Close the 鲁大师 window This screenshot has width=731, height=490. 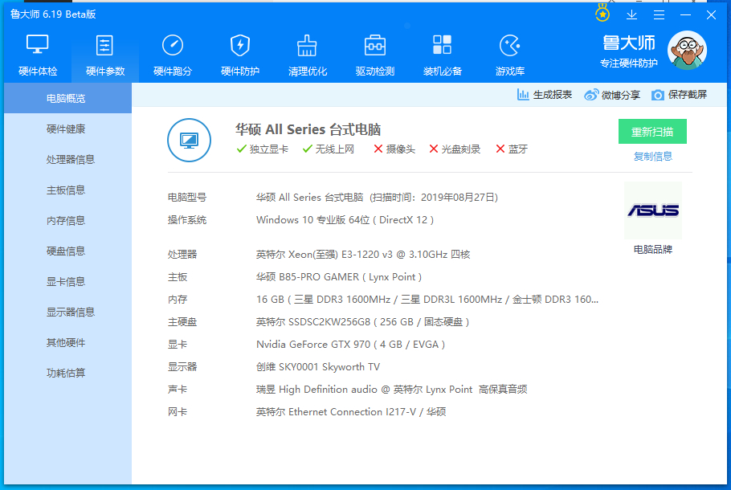click(711, 15)
